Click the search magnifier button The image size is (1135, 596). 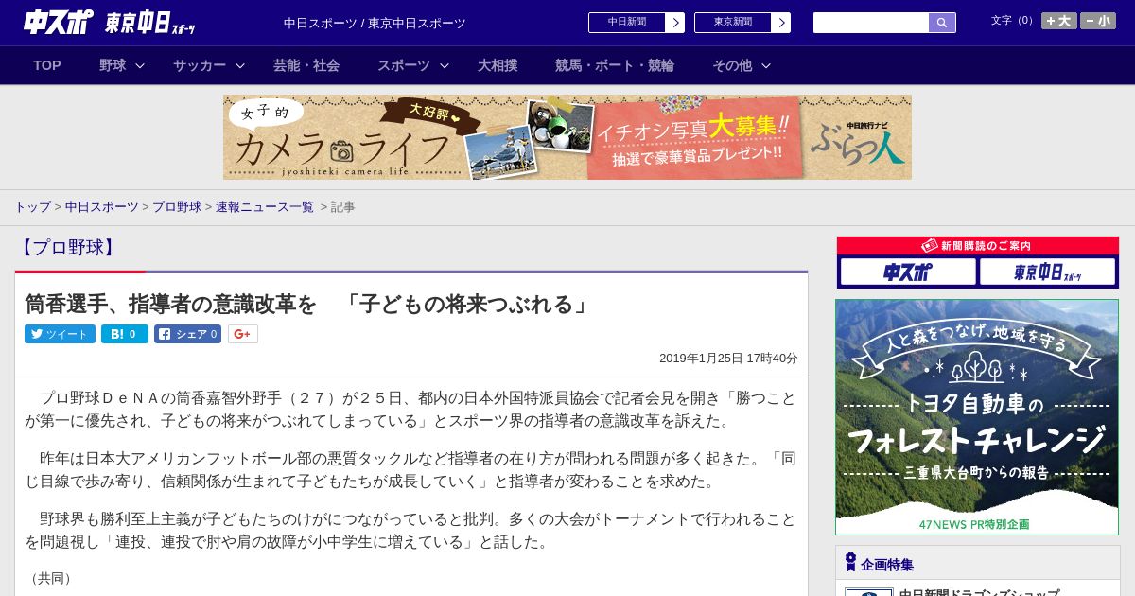pyautogui.click(x=942, y=23)
